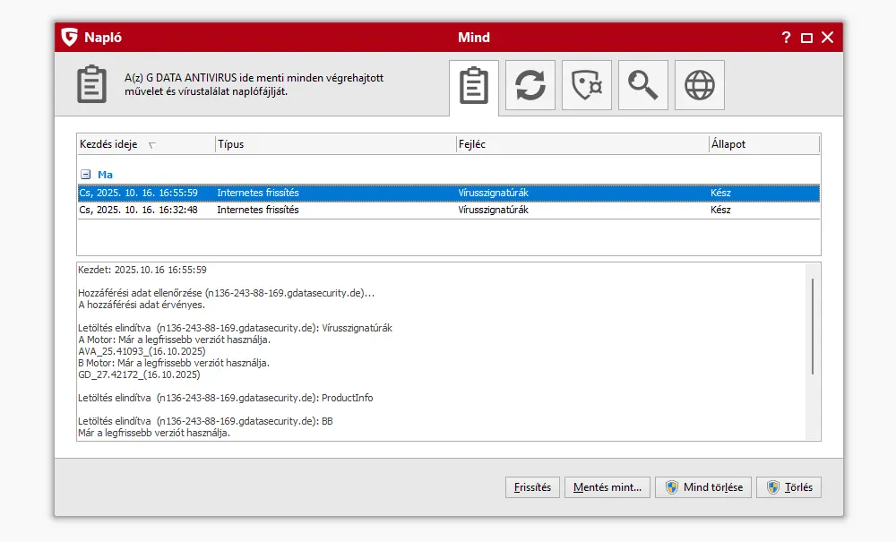Image resolution: width=896 pixels, height=542 pixels.
Task: Sort the log by Állapot column
Action: [762, 144]
